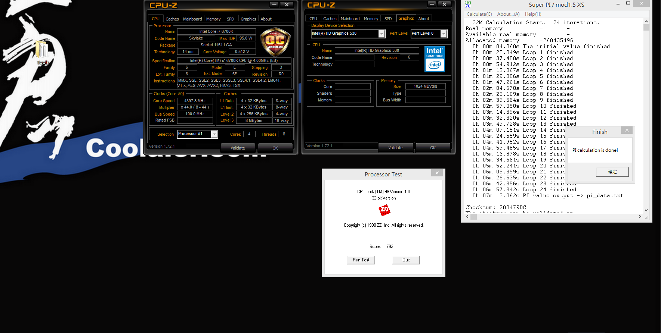The image size is (661, 333).
Task: Open Memory tab in left CPU-Z
Action: point(213,19)
